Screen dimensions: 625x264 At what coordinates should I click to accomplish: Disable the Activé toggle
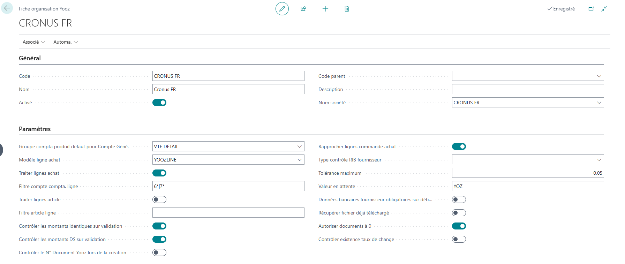(x=159, y=103)
